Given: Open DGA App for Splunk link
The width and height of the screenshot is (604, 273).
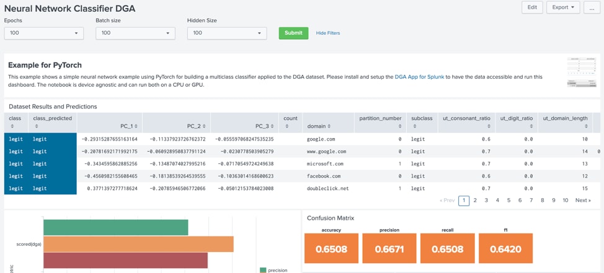Looking at the screenshot, I should 419,77.
